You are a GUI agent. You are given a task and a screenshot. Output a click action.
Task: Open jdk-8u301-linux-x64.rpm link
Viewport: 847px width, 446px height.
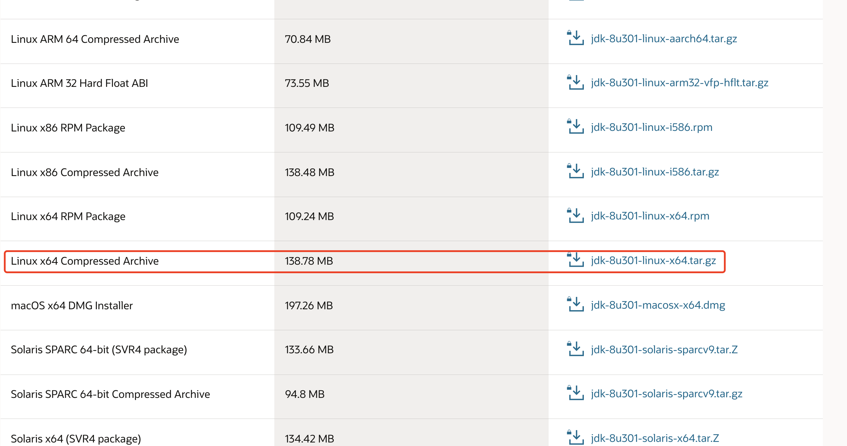click(x=650, y=216)
